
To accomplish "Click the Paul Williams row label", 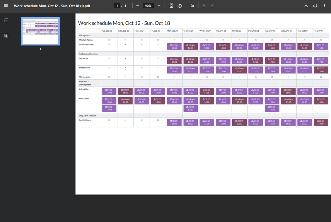I will point(85,120).
